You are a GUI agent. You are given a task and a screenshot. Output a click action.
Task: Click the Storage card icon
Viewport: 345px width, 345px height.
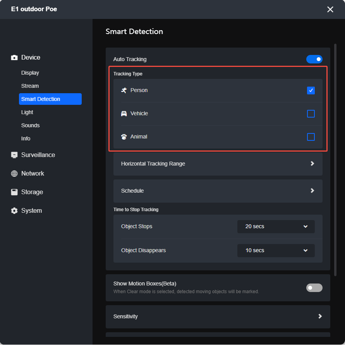point(14,192)
